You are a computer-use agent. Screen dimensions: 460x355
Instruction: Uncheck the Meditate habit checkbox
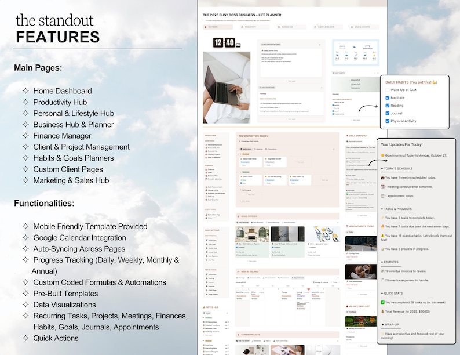(x=387, y=98)
